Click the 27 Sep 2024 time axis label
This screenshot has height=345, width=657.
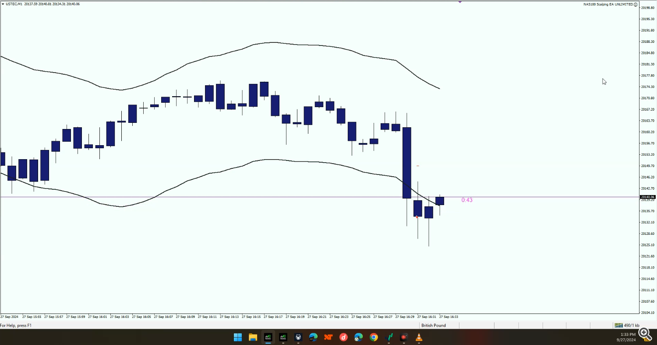tap(9, 317)
